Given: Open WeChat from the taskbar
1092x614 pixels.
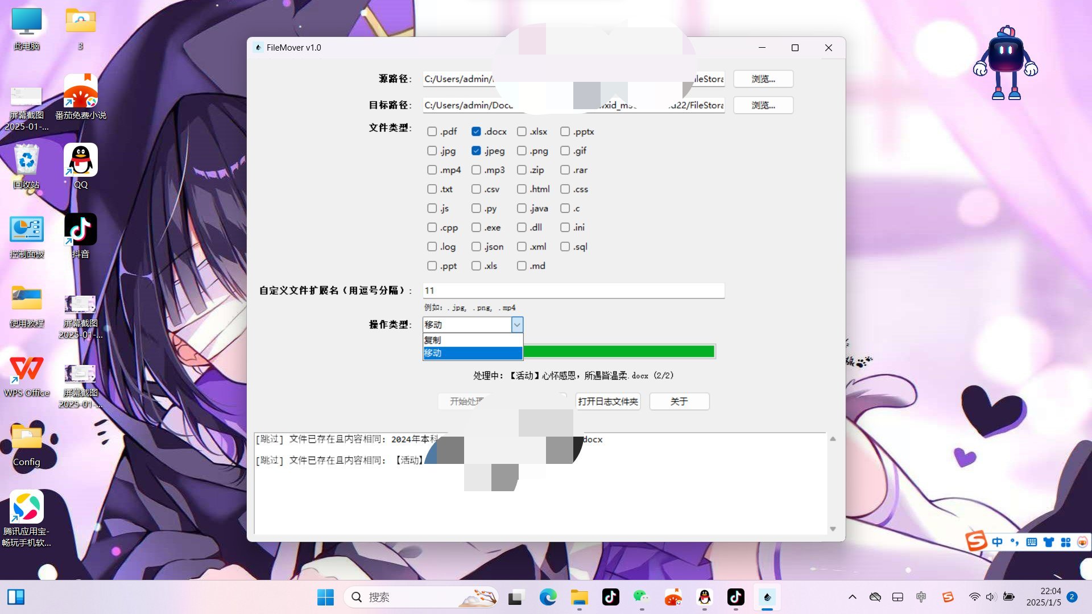Looking at the screenshot, I should click(642, 597).
